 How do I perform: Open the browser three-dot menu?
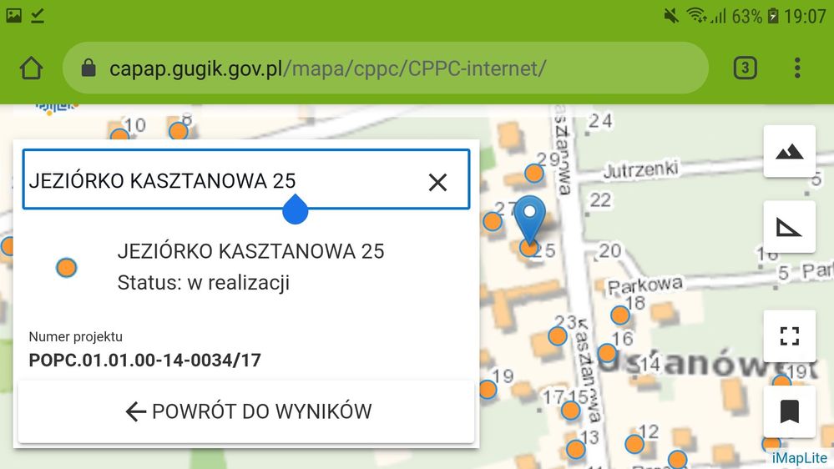[x=796, y=68]
